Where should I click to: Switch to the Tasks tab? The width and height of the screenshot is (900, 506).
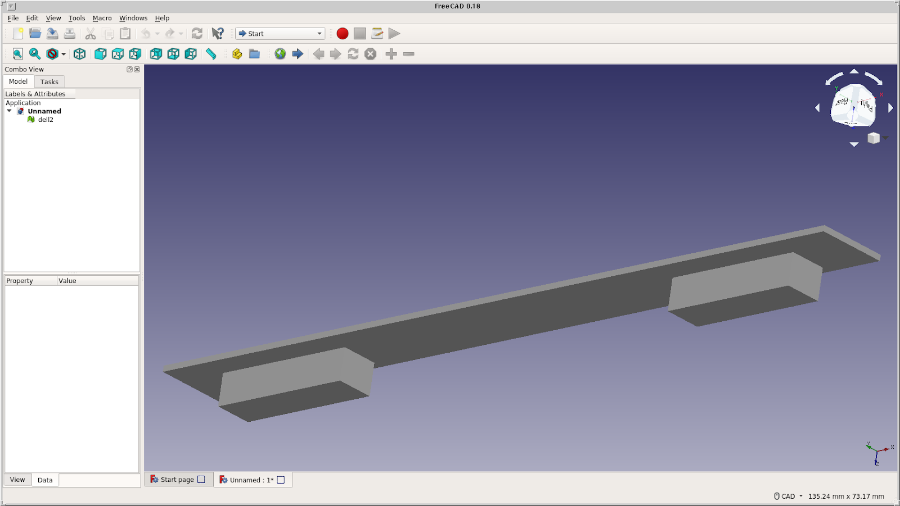tap(49, 82)
